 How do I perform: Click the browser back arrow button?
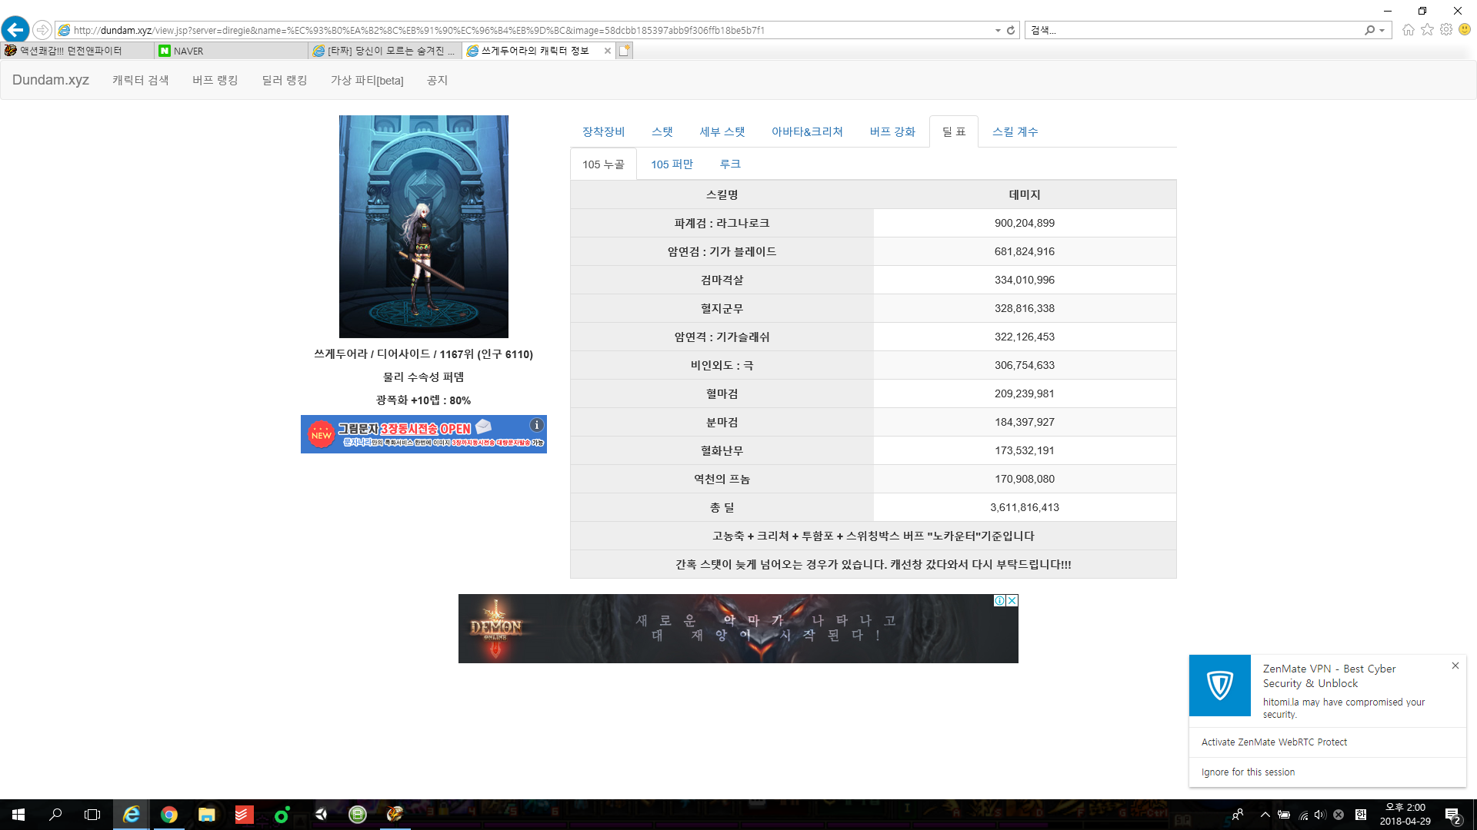(15, 30)
